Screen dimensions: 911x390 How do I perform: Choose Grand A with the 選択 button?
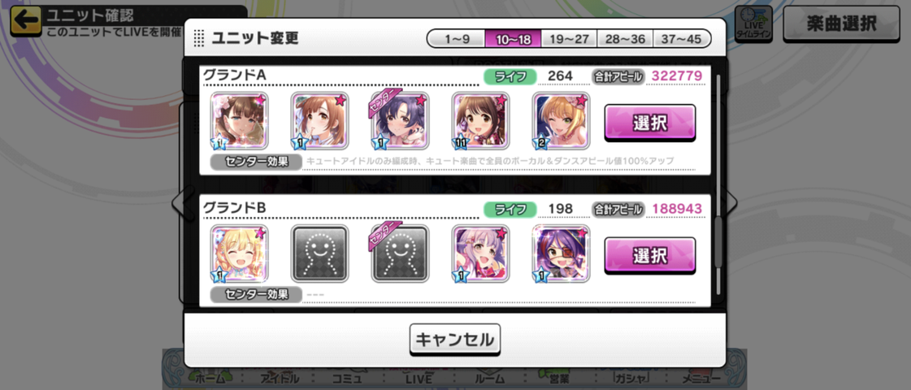(x=650, y=123)
